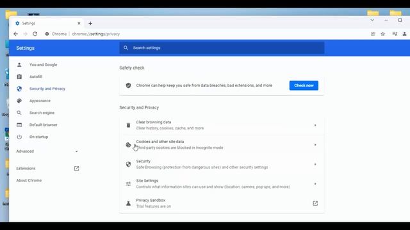Screen dimensions: 410x230
Task: Expand the Advanced section arrow
Action: (x=76, y=151)
